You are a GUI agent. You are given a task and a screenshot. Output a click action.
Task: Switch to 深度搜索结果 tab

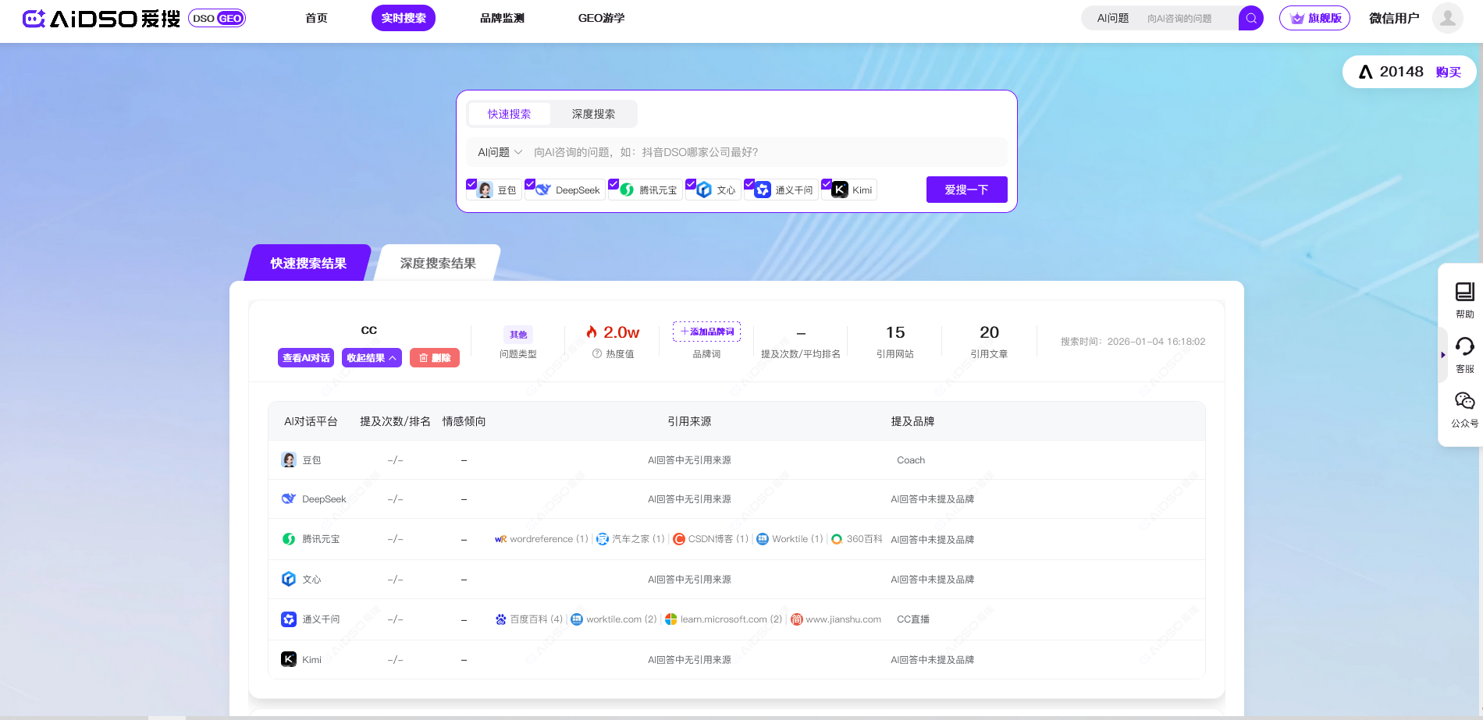click(x=438, y=264)
